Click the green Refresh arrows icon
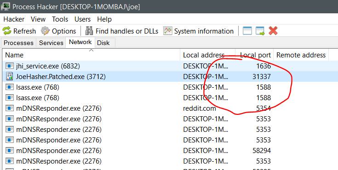Screen dimensions: 338x170 7,31
